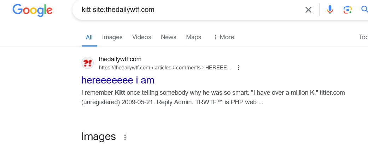Click the result breadcrumb URL

click(165, 67)
